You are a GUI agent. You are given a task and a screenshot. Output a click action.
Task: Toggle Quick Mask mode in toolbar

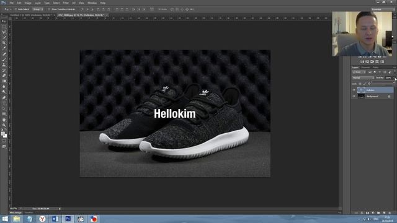pyautogui.click(x=4, y=141)
